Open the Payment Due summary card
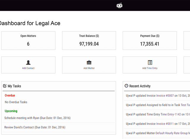Image resolution: width=190 pixels, height=139 pixels. tap(150, 40)
